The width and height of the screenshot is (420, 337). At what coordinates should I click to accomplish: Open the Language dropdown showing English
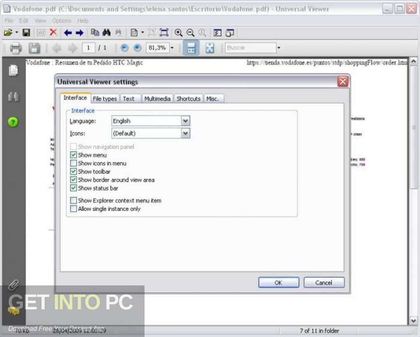(185, 121)
